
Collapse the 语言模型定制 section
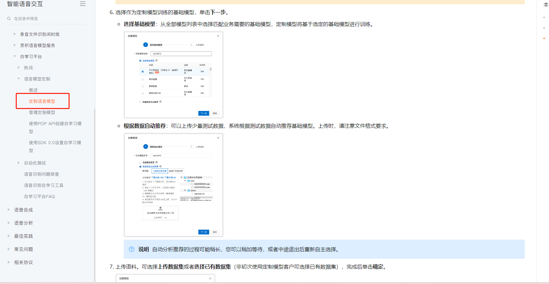point(19,78)
